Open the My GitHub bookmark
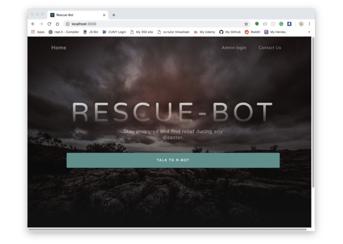The image size is (343, 244). coord(230,32)
